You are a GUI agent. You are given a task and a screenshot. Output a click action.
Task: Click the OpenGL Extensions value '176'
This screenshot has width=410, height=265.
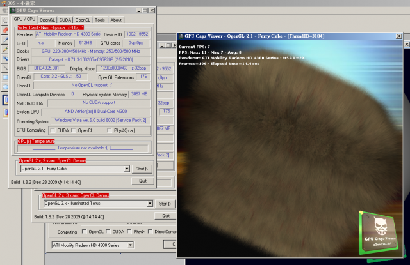click(x=143, y=77)
